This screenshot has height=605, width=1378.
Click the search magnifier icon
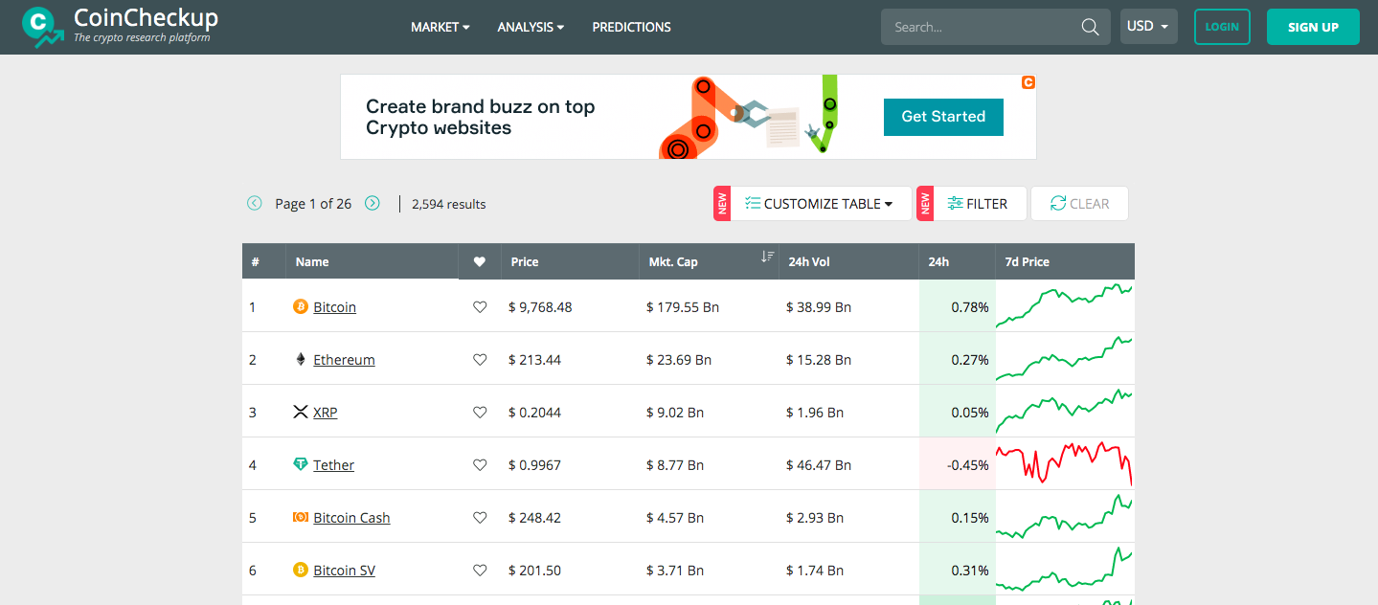[x=1090, y=27]
